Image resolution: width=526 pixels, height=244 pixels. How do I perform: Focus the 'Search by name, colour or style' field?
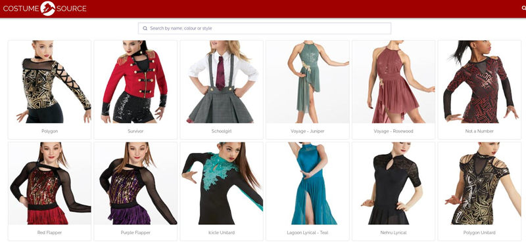[x=264, y=28]
